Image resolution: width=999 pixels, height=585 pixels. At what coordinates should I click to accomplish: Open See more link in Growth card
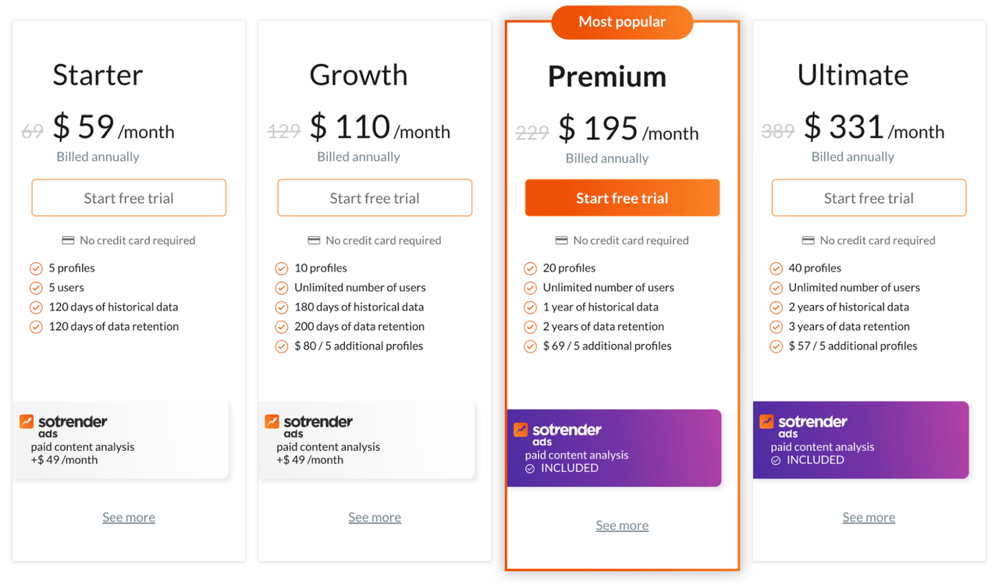click(x=375, y=517)
